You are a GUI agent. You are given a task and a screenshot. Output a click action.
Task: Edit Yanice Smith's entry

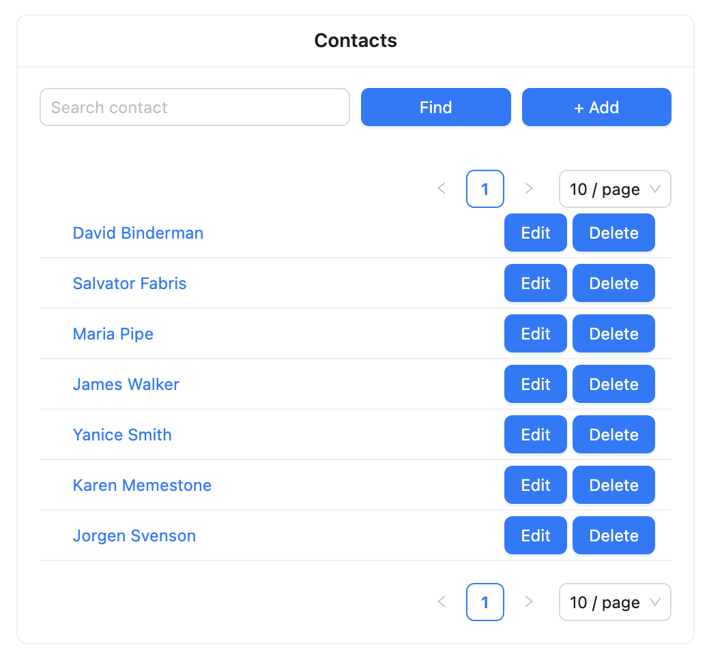(x=536, y=435)
